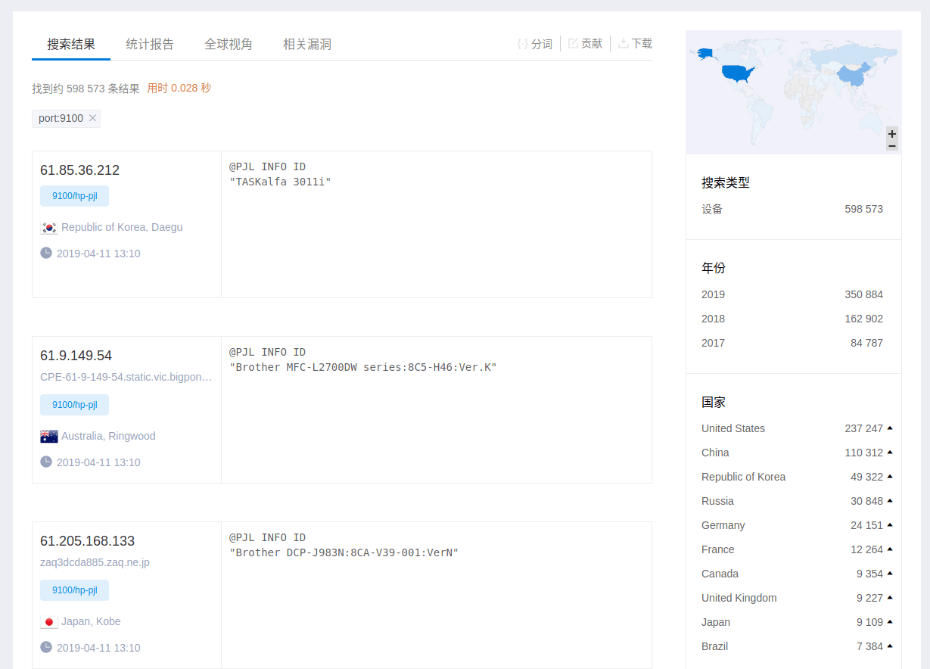The height and width of the screenshot is (669, 930).
Task: Zoom in on the world map
Action: point(892,133)
